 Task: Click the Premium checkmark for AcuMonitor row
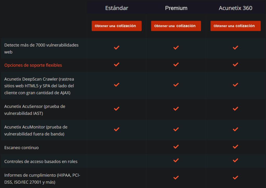(x=176, y=129)
